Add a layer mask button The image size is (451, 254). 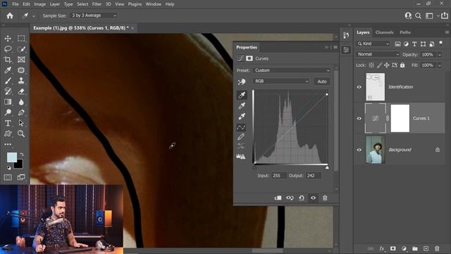point(393,248)
